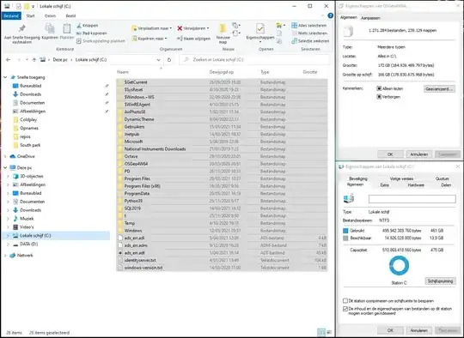Click Selectie omkeren in ribbon
The width and height of the screenshot is (464, 338).
point(310,41)
